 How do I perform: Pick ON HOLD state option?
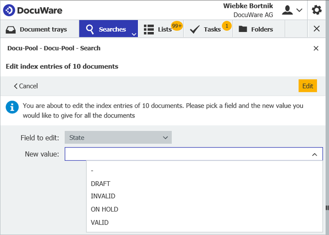click(x=104, y=209)
